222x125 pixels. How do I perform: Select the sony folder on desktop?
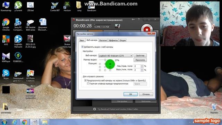[79, 6]
